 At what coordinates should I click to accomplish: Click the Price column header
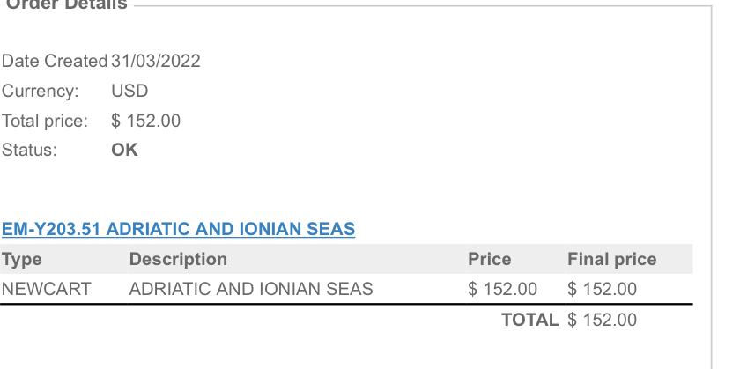(x=489, y=259)
